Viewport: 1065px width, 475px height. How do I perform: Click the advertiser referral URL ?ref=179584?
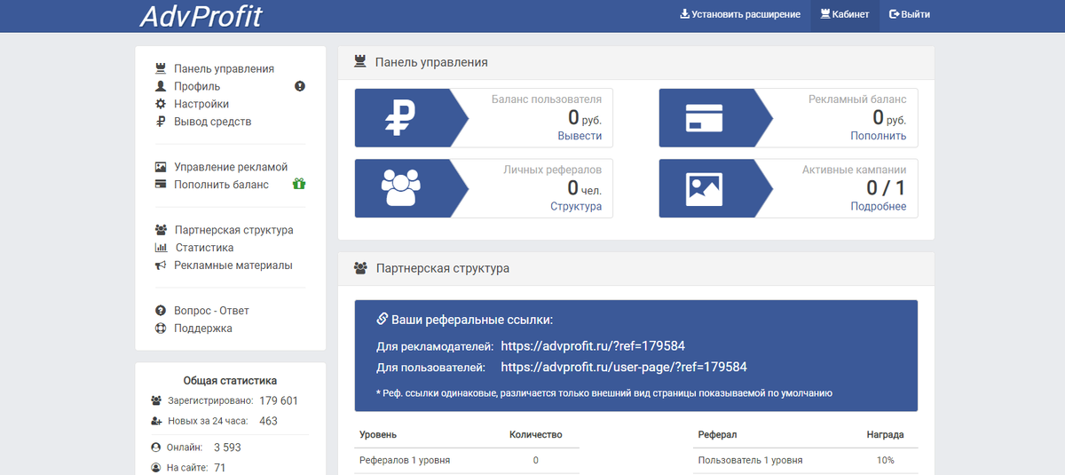click(x=593, y=346)
